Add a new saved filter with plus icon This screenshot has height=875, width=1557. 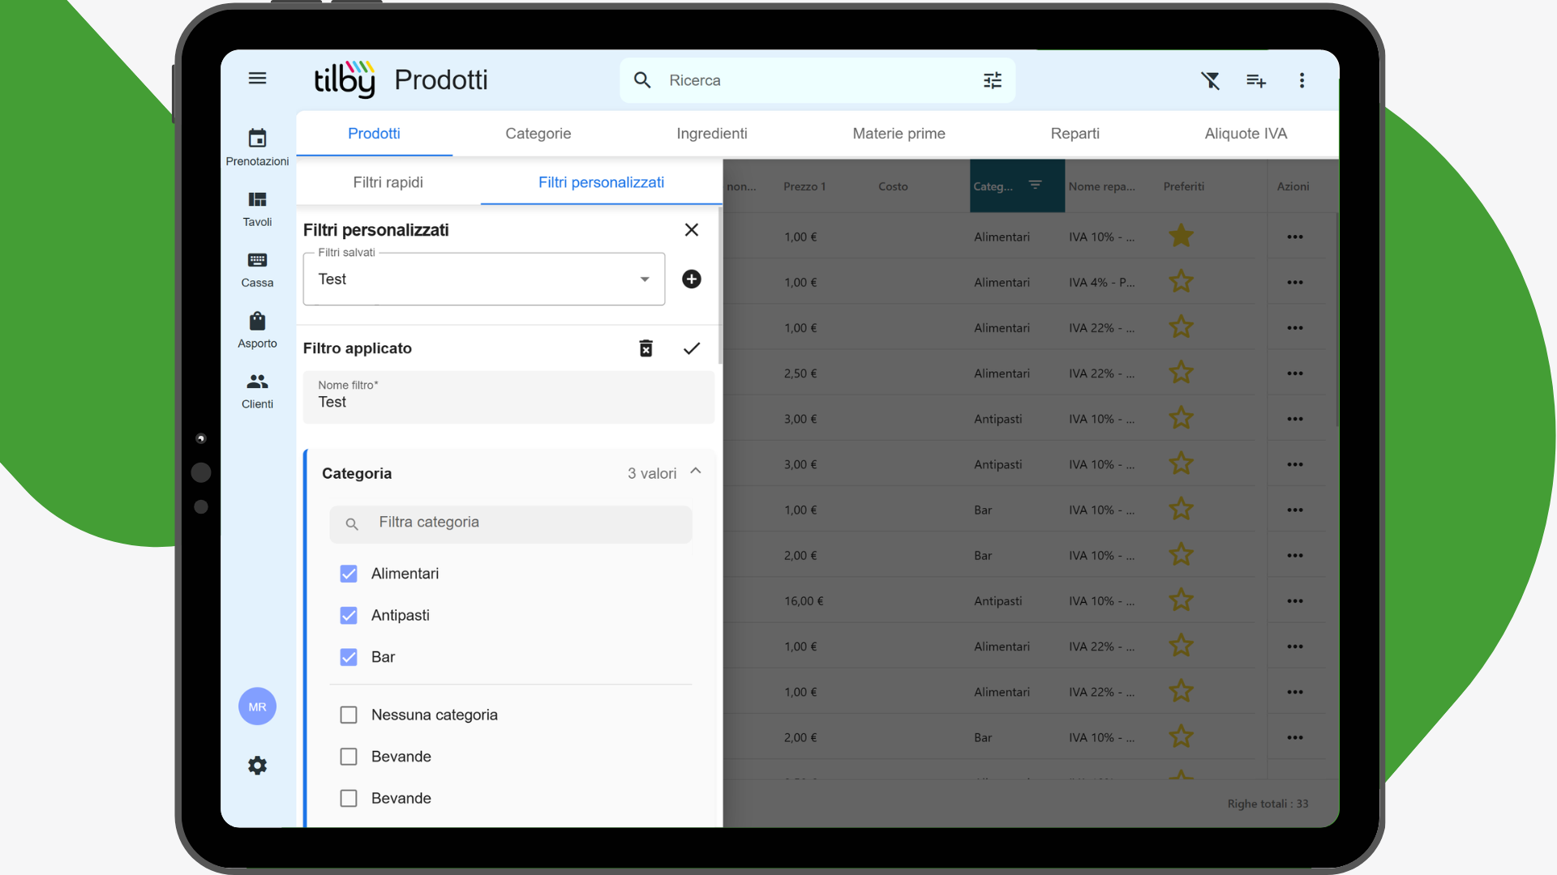click(692, 279)
